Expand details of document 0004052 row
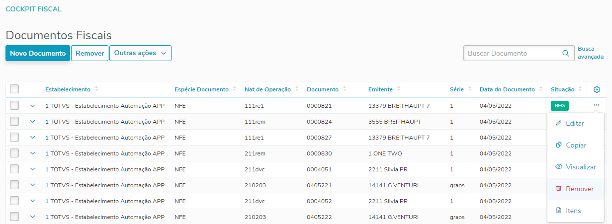The image size is (612, 224). pyautogui.click(x=33, y=201)
